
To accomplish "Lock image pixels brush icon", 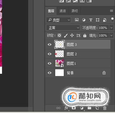I will [x=66, y=36].
